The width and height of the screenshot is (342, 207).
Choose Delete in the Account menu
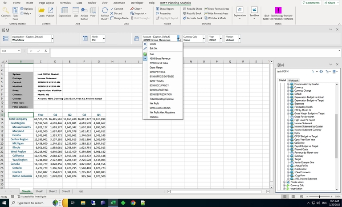[x=163, y=44]
